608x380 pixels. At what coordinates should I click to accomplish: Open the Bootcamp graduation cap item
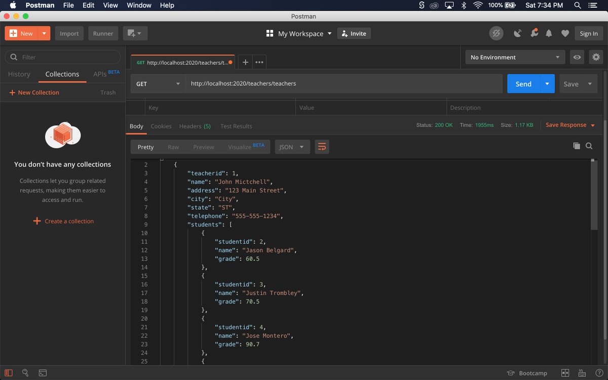tap(527, 373)
